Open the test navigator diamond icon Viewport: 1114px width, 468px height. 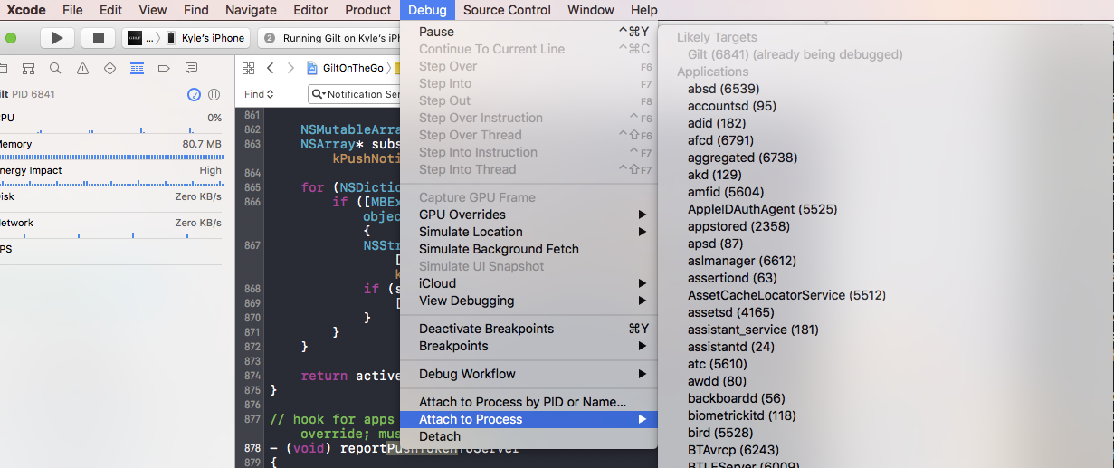(110, 68)
